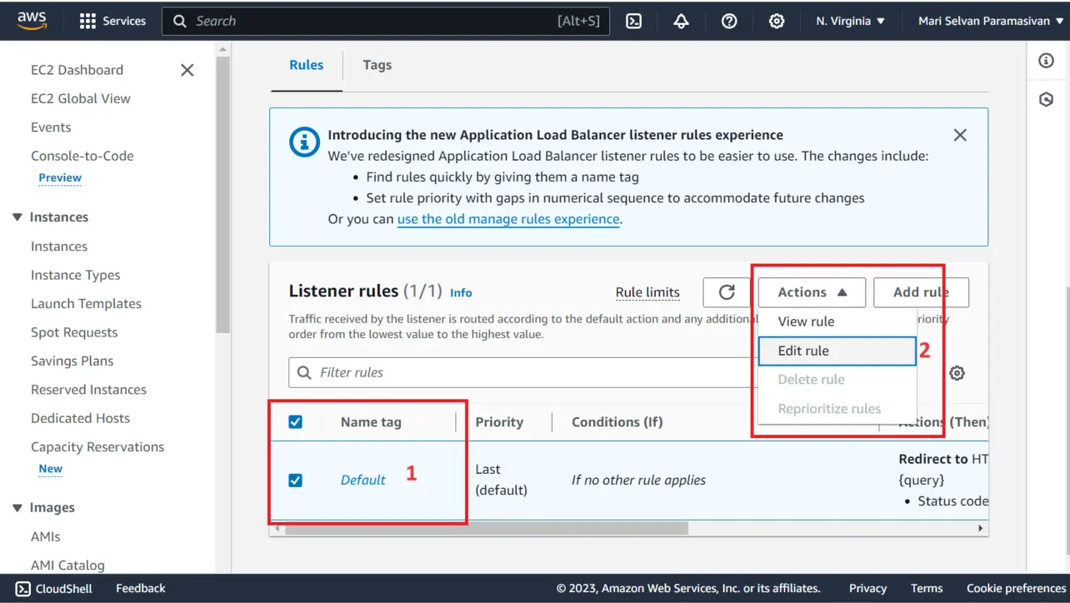Switch to the Tags tab
Viewport: 1070px width, 603px height.
pyautogui.click(x=377, y=65)
